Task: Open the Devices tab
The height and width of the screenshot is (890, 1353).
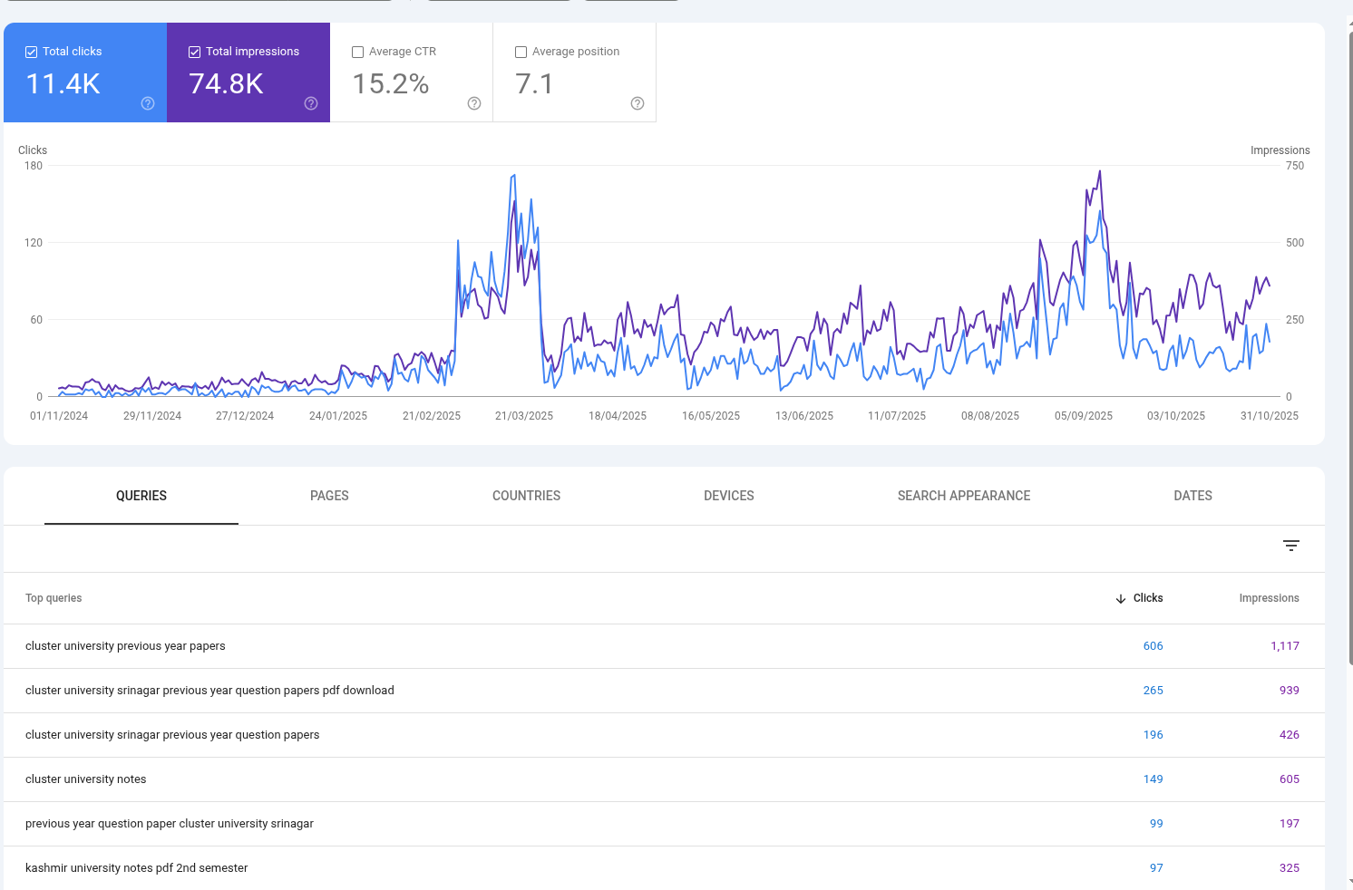Action: point(728,496)
